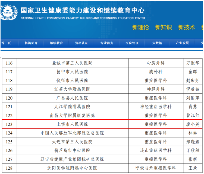The height and width of the screenshot is (174, 204).
Task: Click name 林琳
Action: pyautogui.click(x=193, y=133)
